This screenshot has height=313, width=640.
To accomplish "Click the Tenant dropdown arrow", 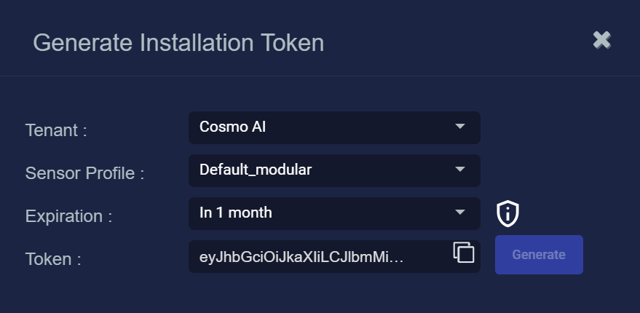I will 459,127.
